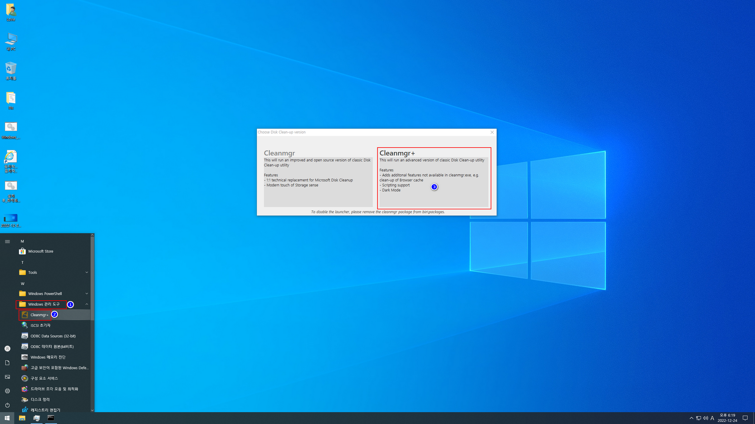Toggle the IME input mode A indicator

click(x=712, y=418)
